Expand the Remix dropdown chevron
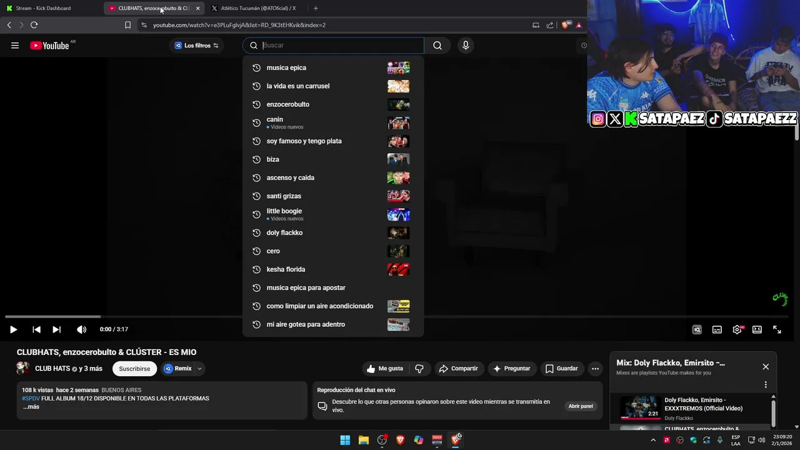This screenshot has height=450, width=800. pos(199,369)
